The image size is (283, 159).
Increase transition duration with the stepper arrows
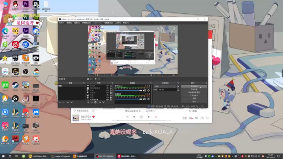[x=178, y=89]
